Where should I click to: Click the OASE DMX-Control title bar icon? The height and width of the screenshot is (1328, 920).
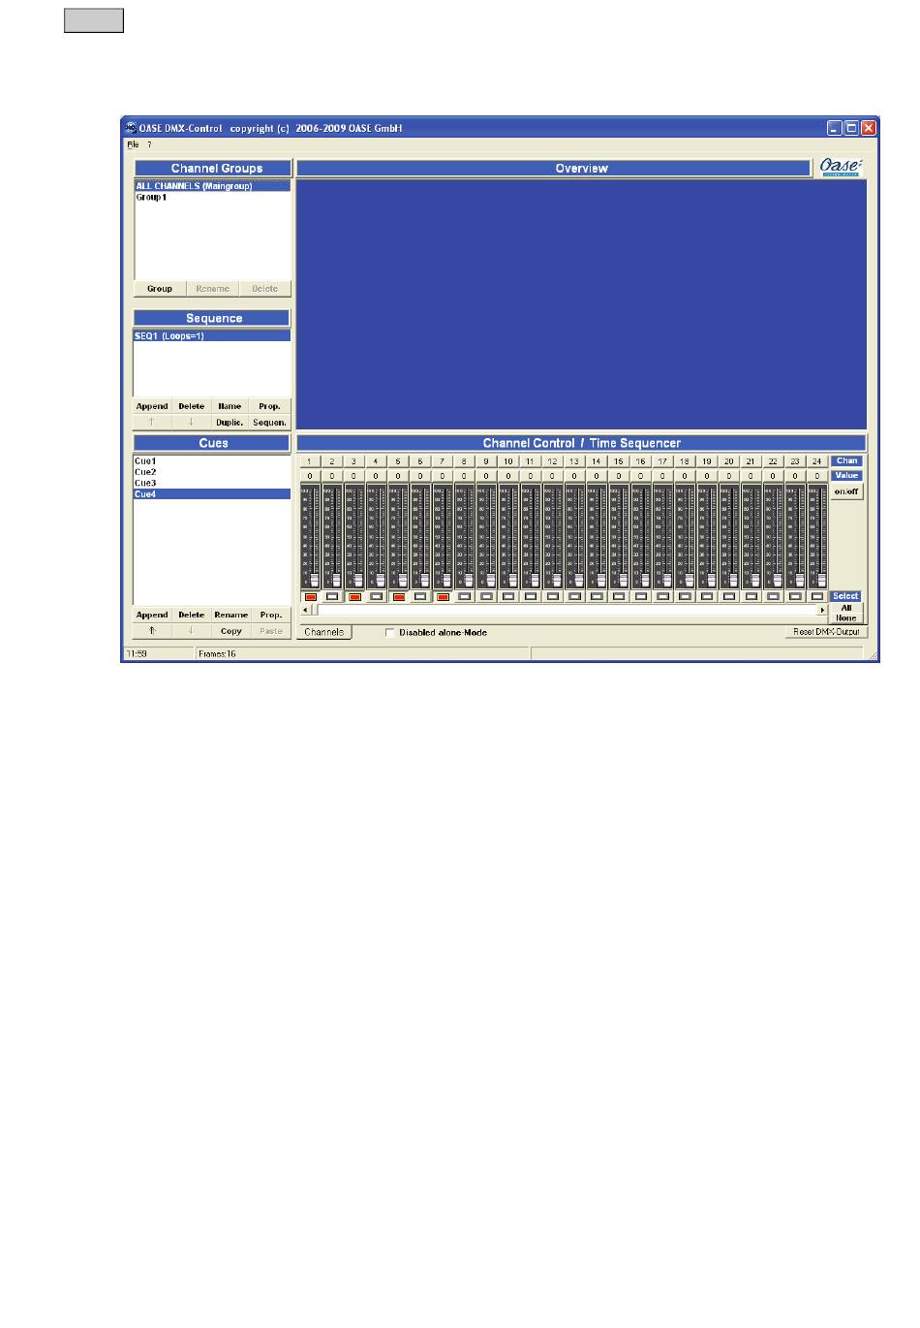(131, 128)
